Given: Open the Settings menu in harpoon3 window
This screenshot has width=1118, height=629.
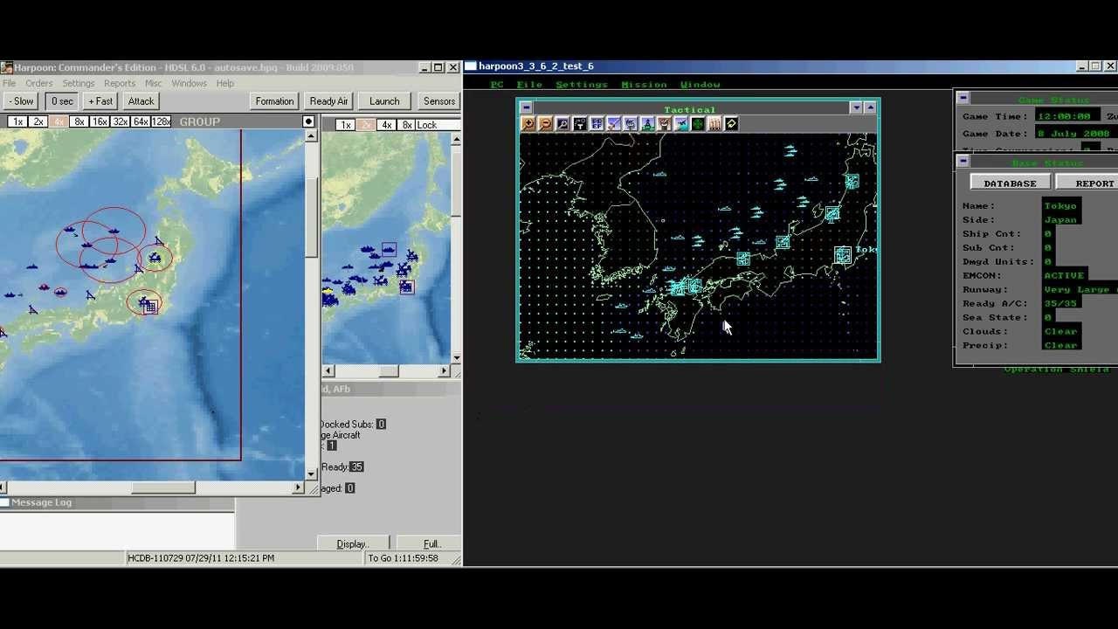Looking at the screenshot, I should tap(582, 85).
